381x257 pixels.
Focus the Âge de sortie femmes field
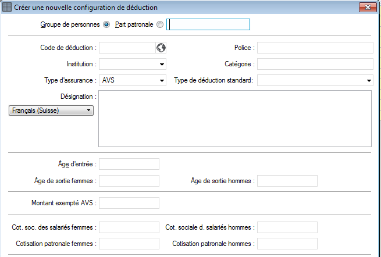pyautogui.click(x=129, y=181)
